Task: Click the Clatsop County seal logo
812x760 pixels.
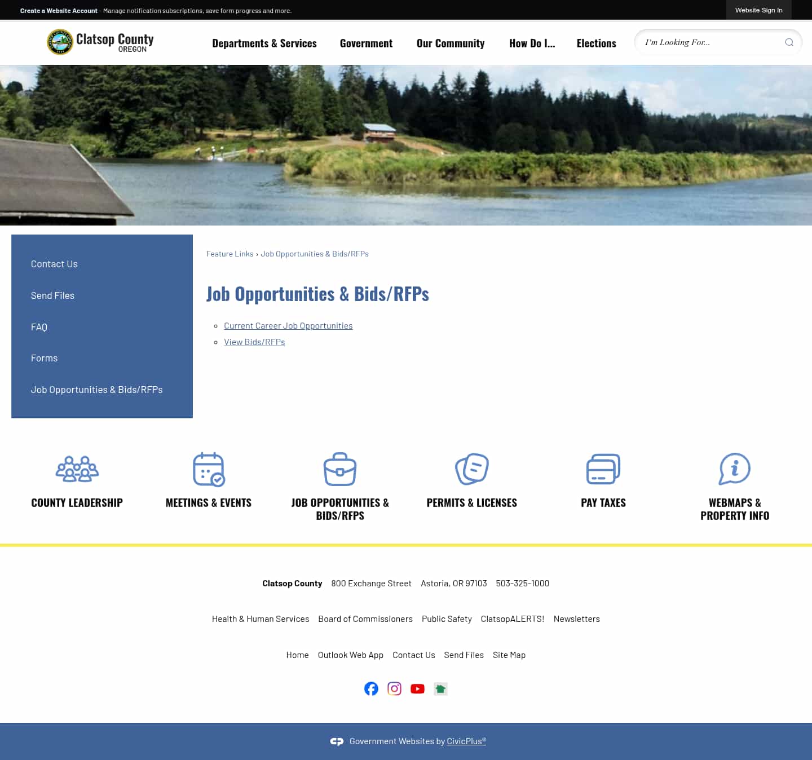Action: point(60,42)
